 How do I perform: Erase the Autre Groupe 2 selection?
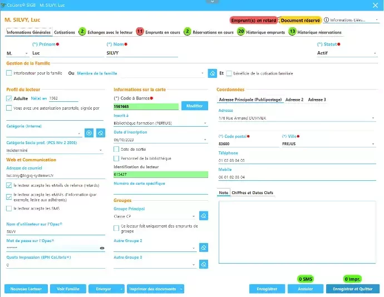click(204, 247)
